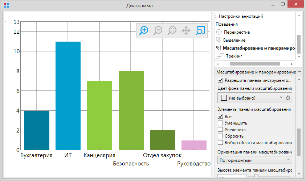
Task: Click the zoom out magnifier icon
Action: tap(158, 31)
